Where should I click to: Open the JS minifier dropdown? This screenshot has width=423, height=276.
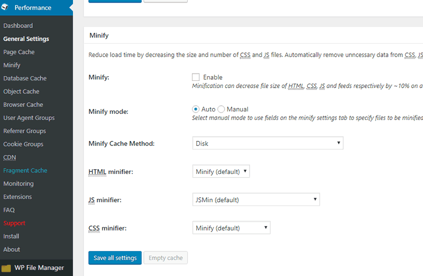point(256,200)
